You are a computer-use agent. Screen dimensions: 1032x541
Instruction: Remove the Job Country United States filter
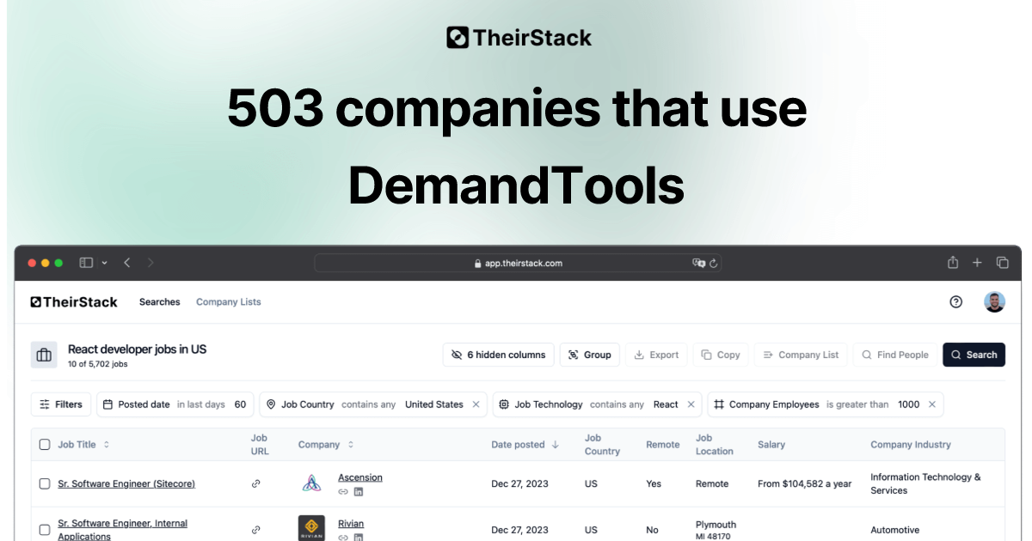point(476,404)
